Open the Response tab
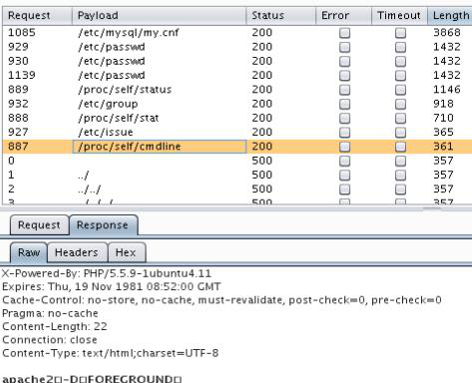Image resolution: width=472 pixels, height=383 pixels. click(x=103, y=225)
